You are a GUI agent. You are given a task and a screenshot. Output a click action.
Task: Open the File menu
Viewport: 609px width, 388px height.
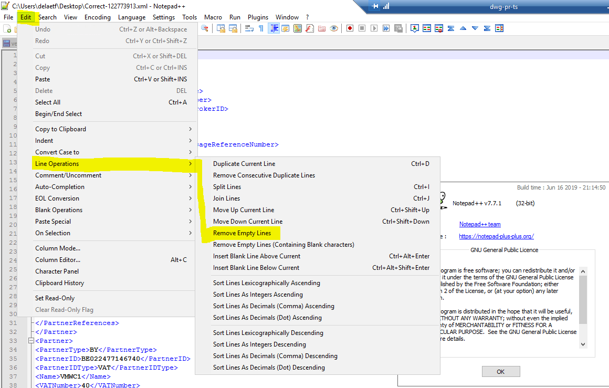[8, 17]
